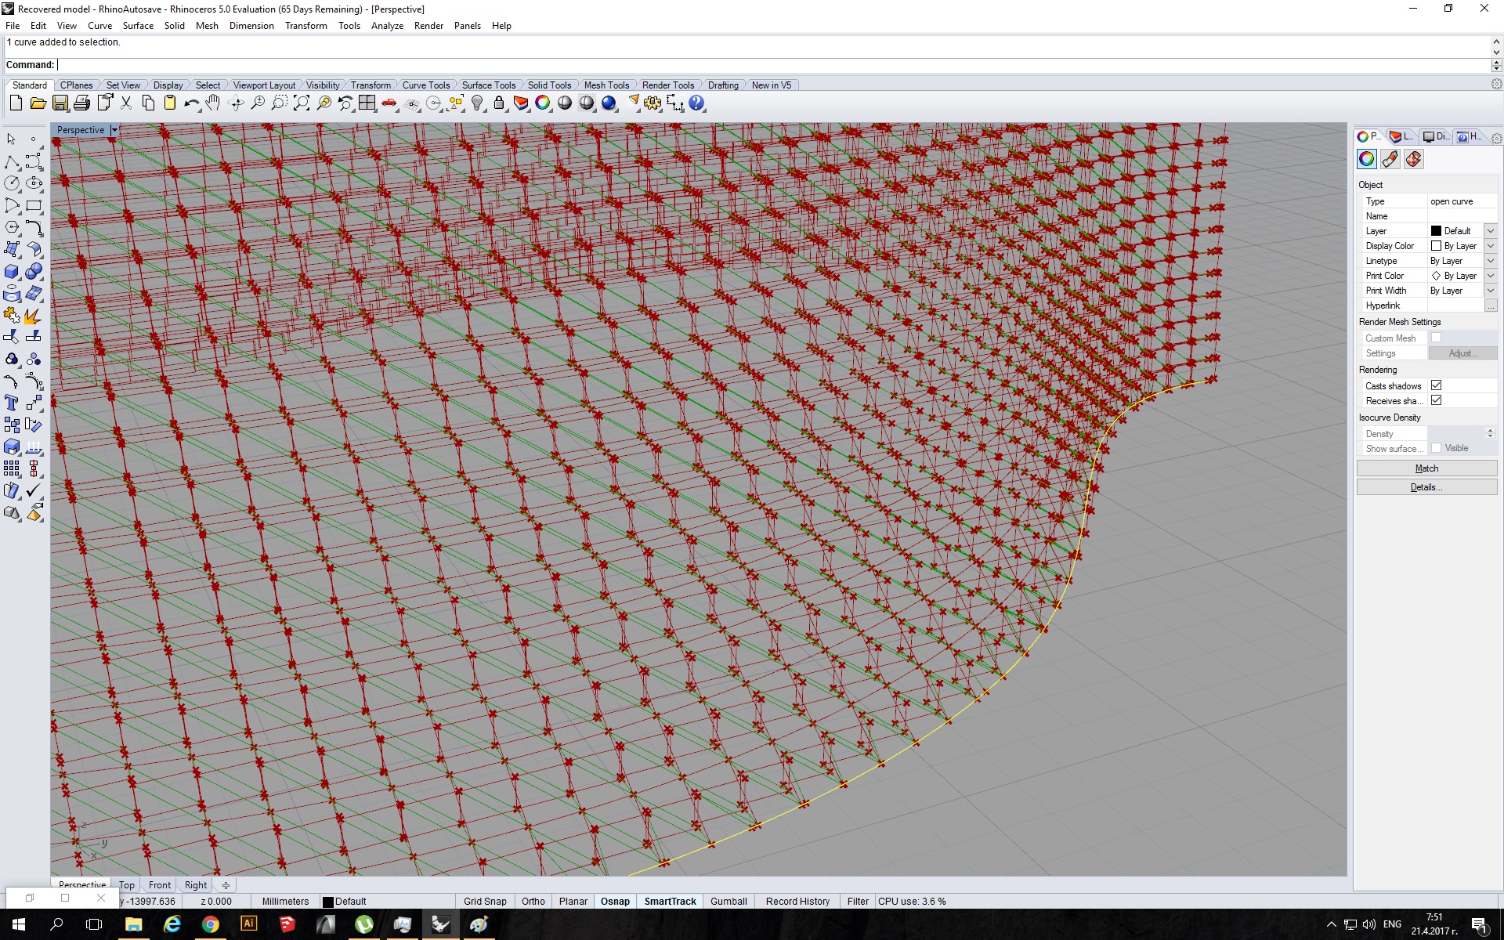
Task: Switch to the Mesh Tools toolbar tab
Action: [606, 85]
